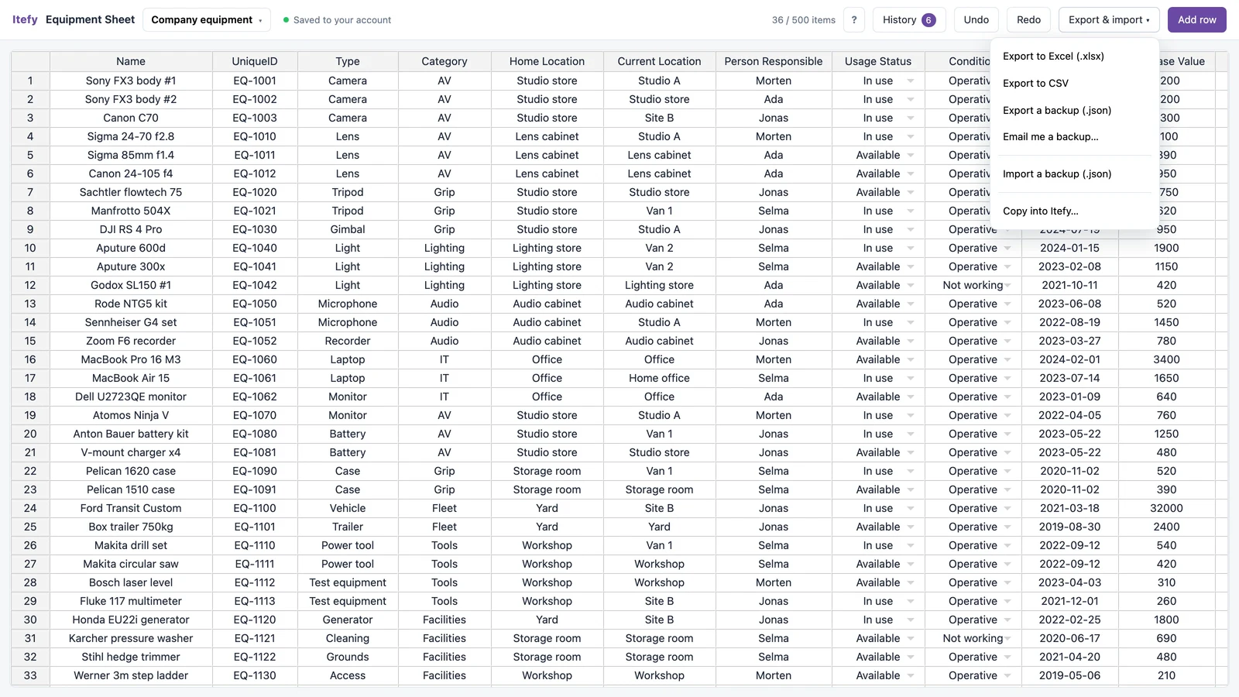
Task: Click the cell 'EQ-1052'
Action: (x=255, y=341)
